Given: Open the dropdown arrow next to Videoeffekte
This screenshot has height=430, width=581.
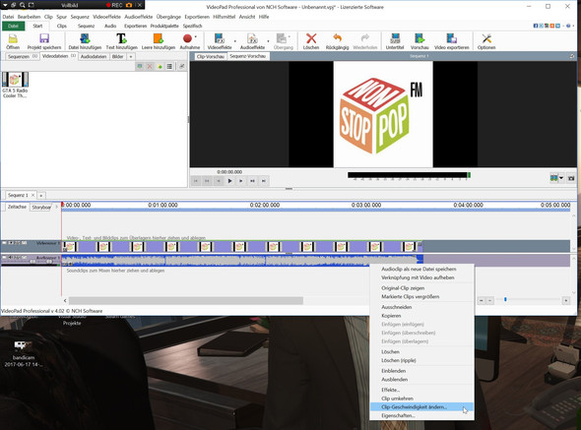Looking at the screenshot, I should click(235, 41).
